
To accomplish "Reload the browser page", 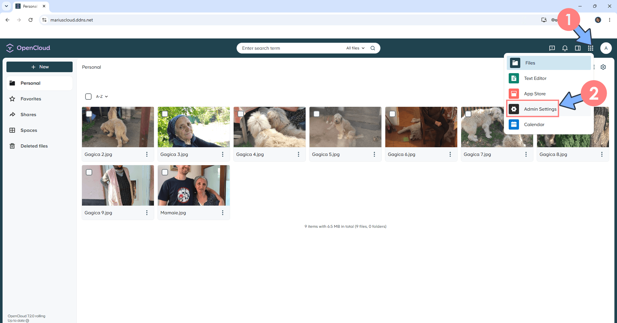I will coord(31,20).
